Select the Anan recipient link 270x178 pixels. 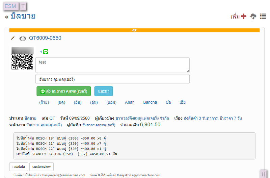pos(130,102)
